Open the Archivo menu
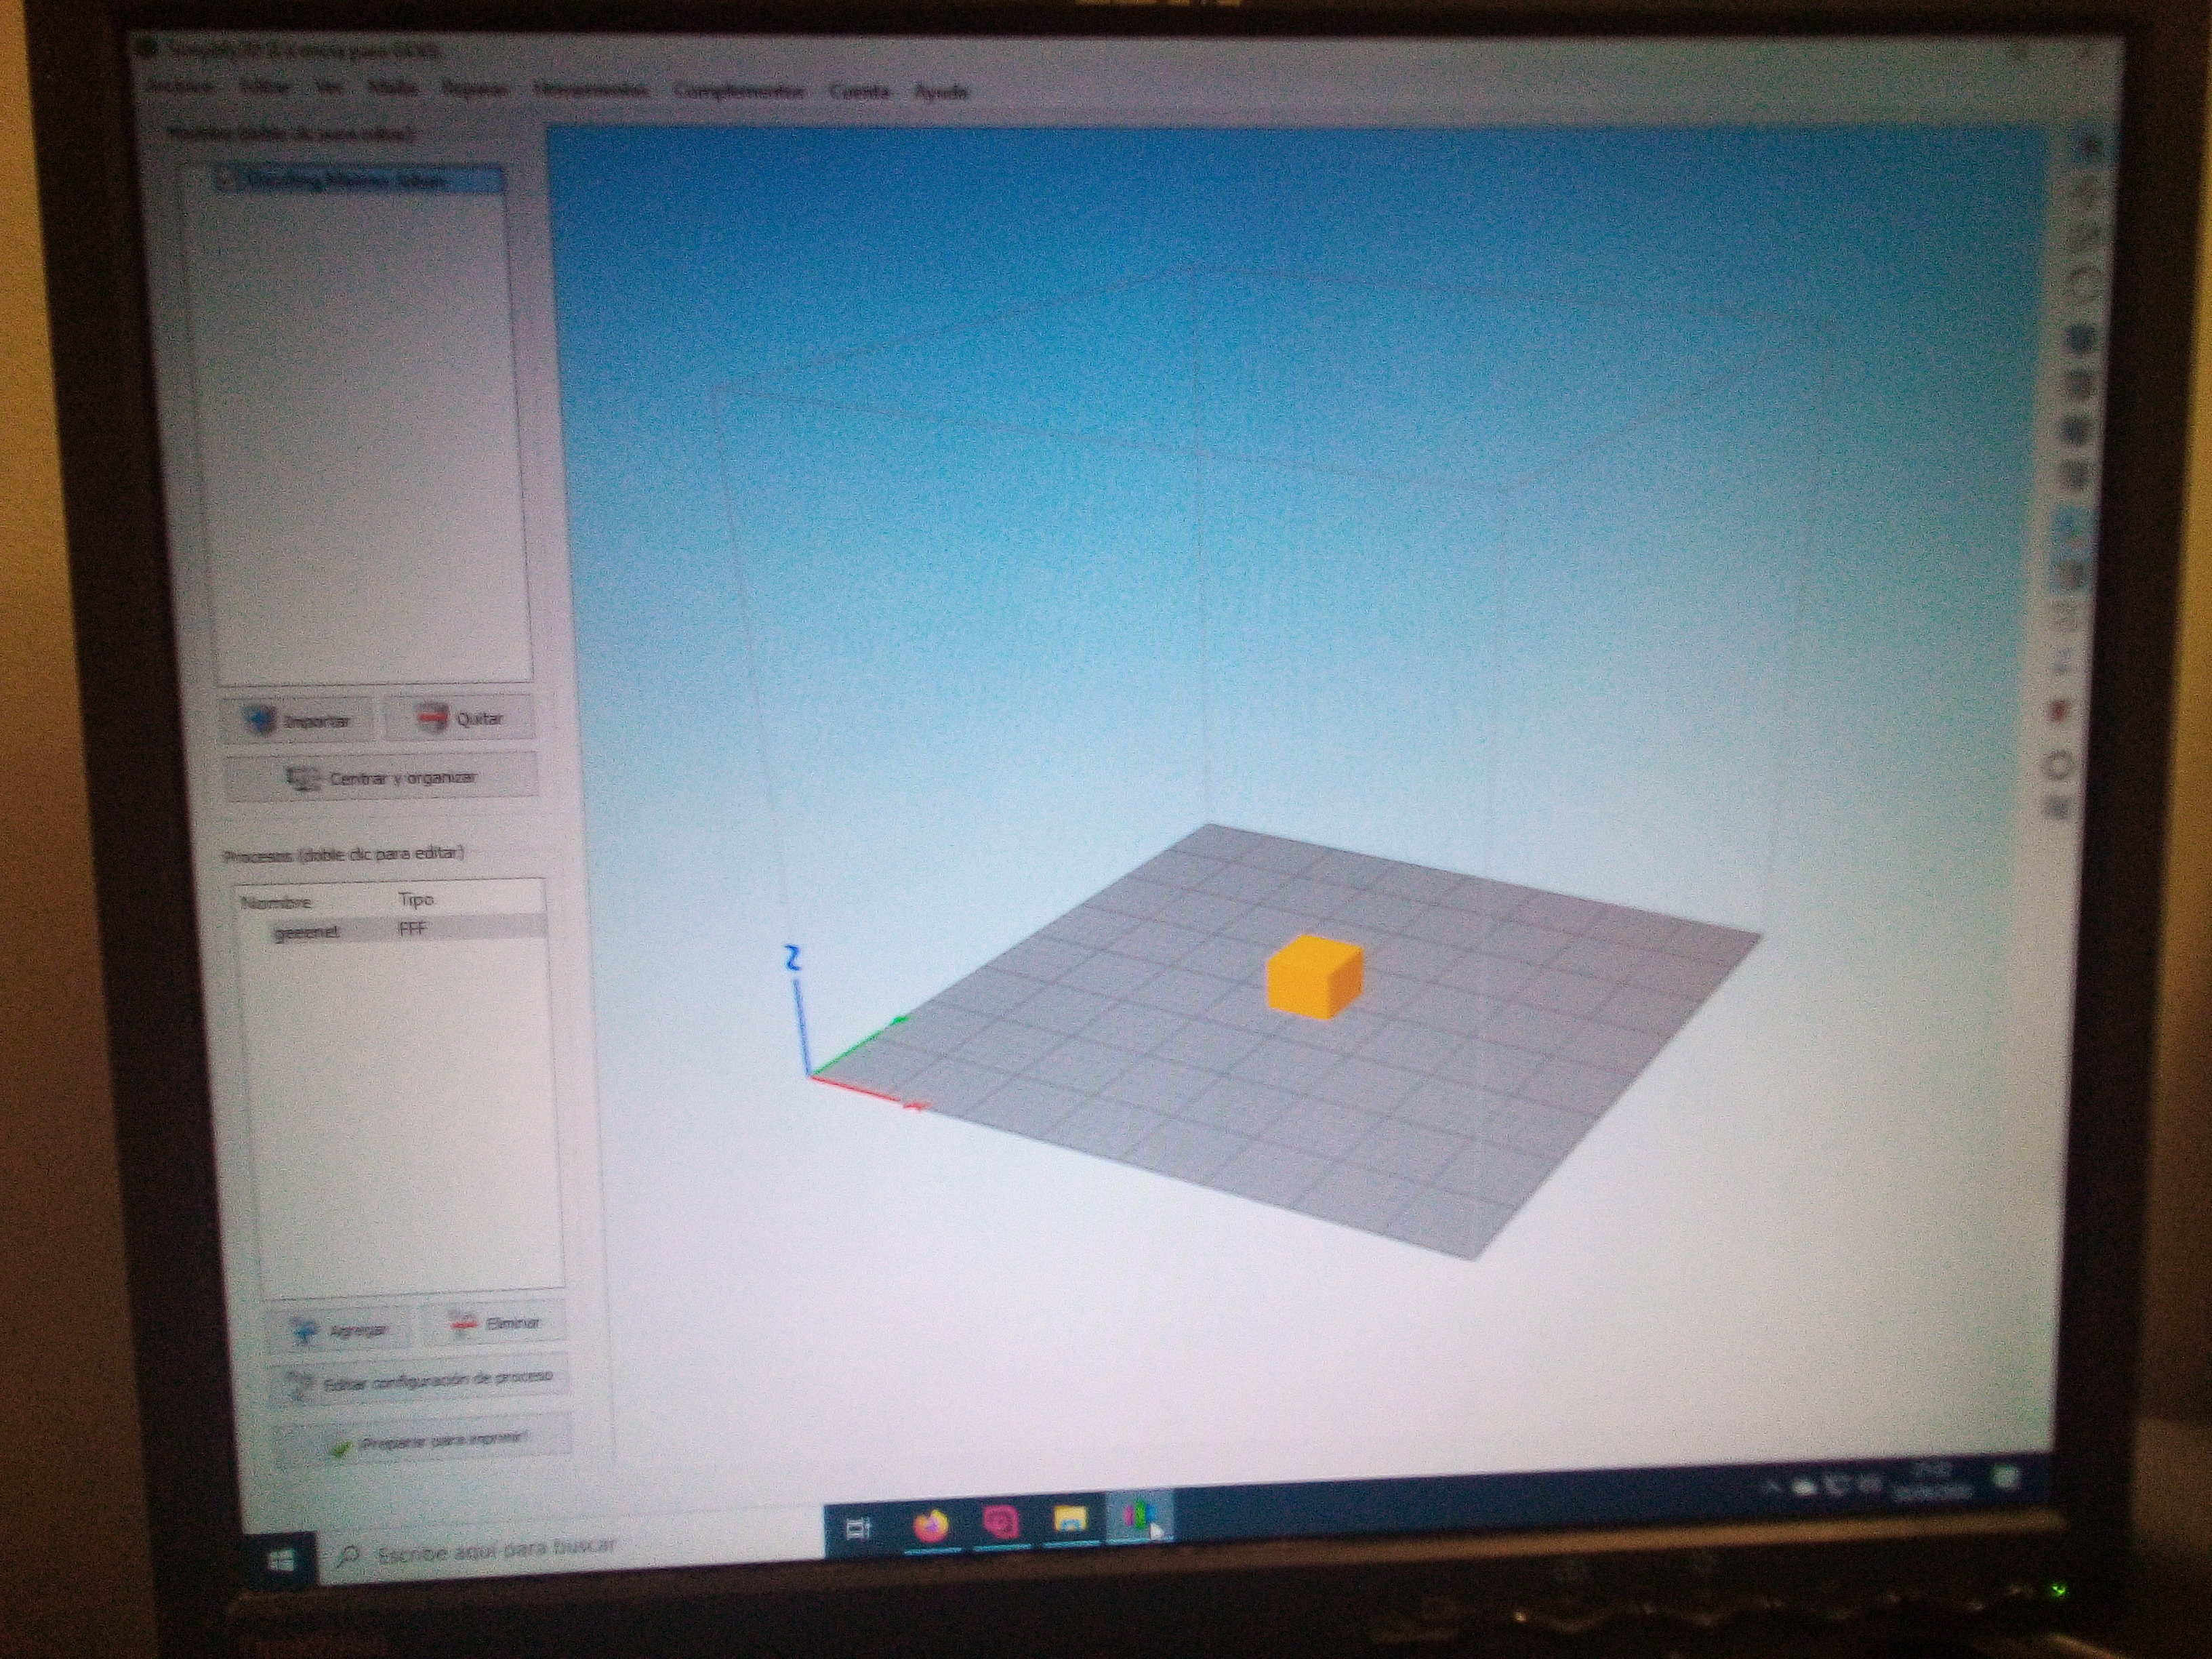This screenshot has height=1659, width=2212. pyautogui.click(x=181, y=87)
